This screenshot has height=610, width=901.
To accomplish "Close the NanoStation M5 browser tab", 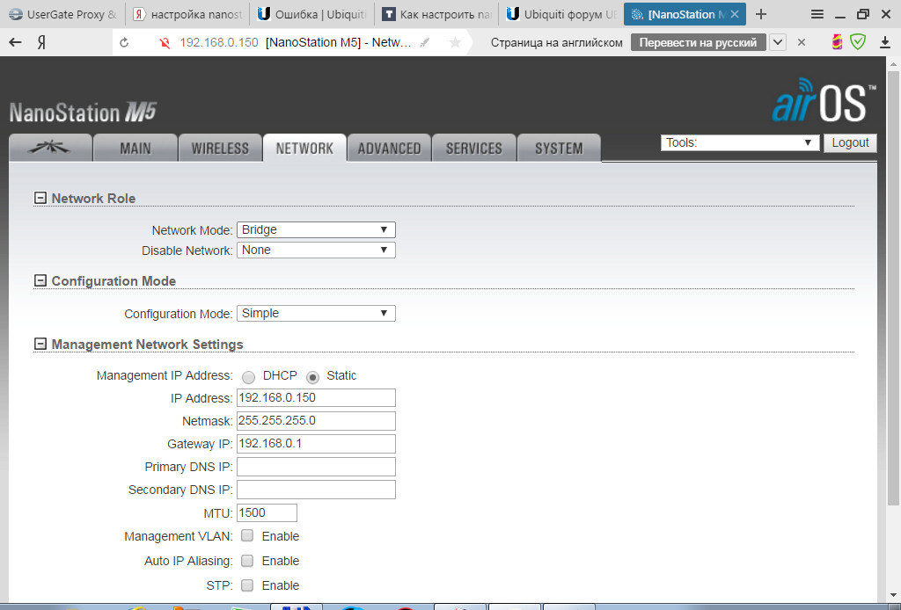I will coord(735,14).
